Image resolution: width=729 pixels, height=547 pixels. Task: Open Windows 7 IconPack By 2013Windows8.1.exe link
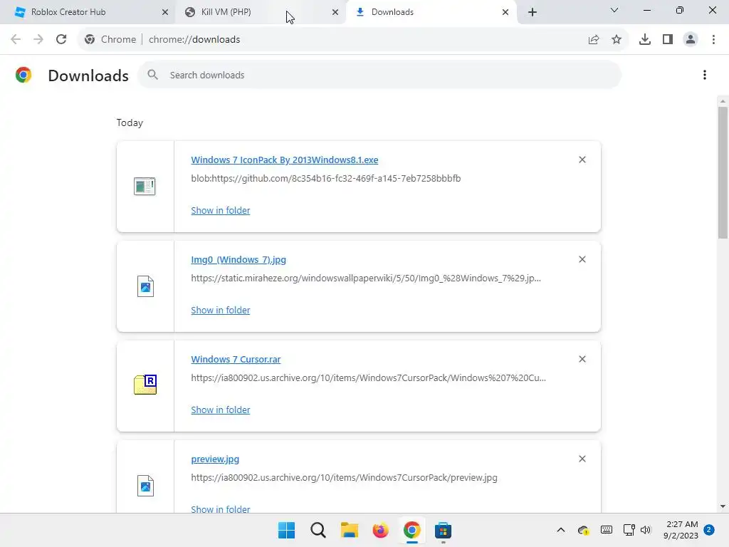coord(285,160)
